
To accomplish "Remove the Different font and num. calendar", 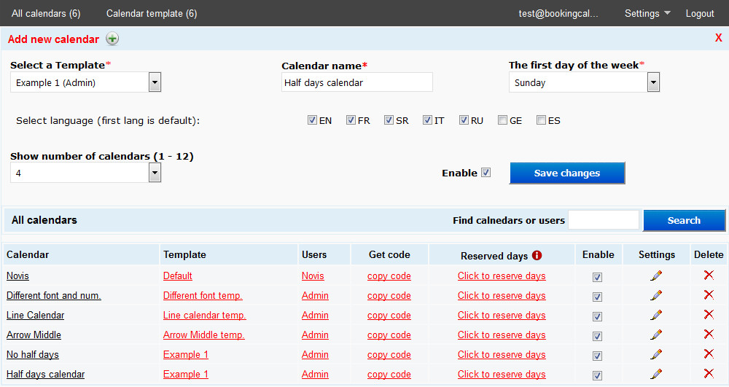I will pyautogui.click(x=708, y=295).
